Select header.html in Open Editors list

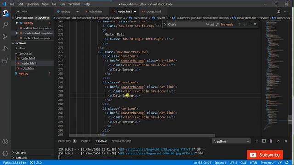point(32,33)
